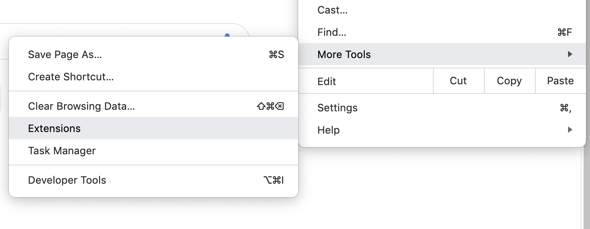Select Task Manager from the submenu
The image size is (590, 229).
(61, 151)
